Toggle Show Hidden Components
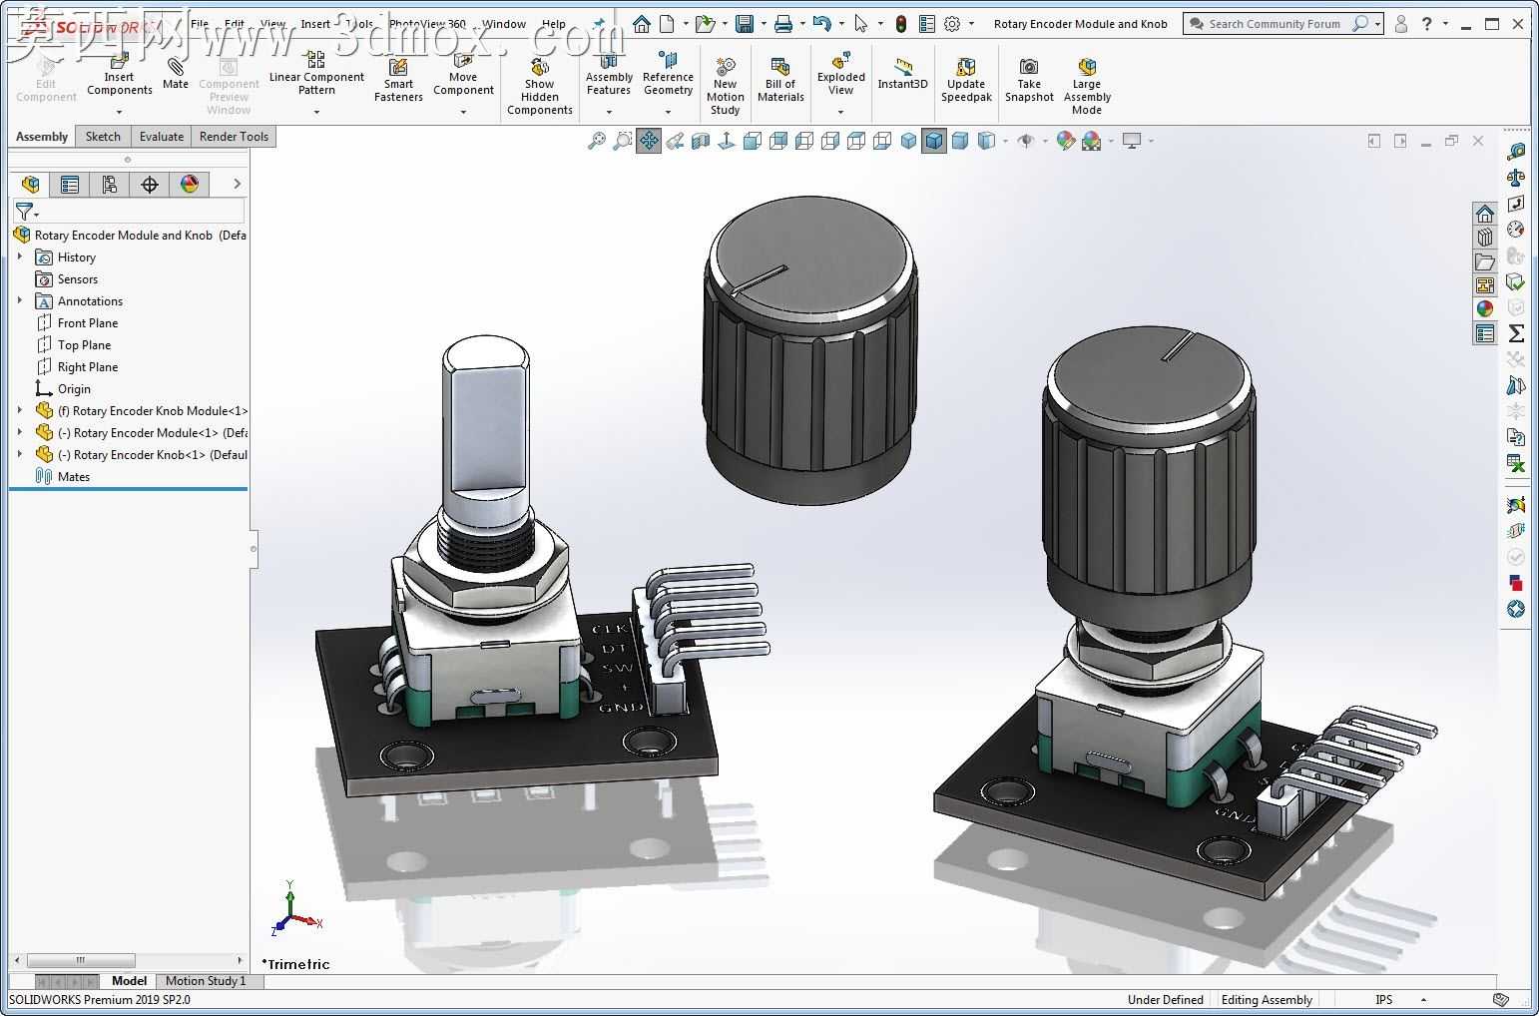This screenshot has width=1539, height=1016. [x=540, y=84]
